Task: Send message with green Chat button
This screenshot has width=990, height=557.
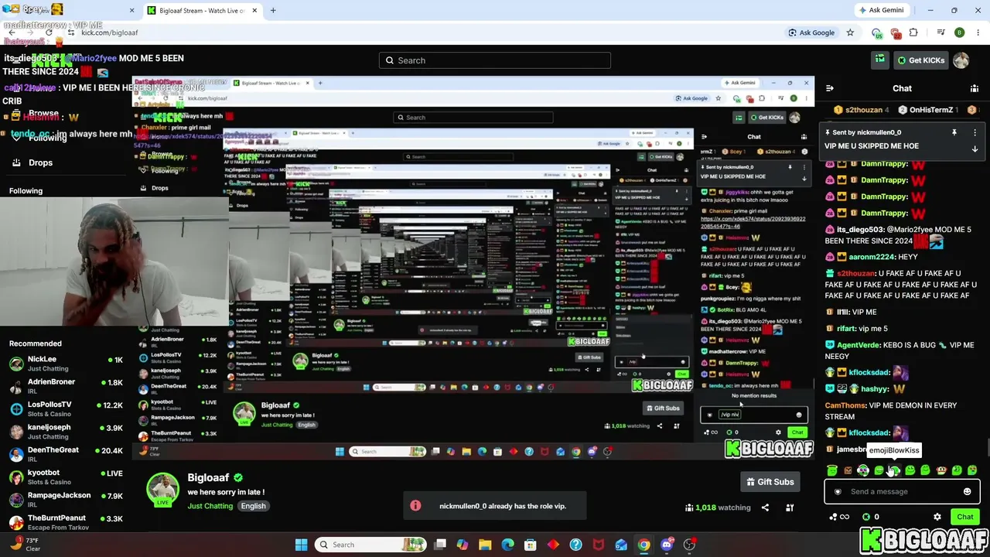Action: tap(964, 517)
